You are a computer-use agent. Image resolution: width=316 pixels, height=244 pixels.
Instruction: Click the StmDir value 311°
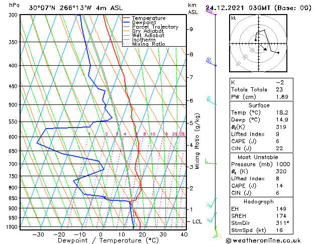tap(282, 223)
